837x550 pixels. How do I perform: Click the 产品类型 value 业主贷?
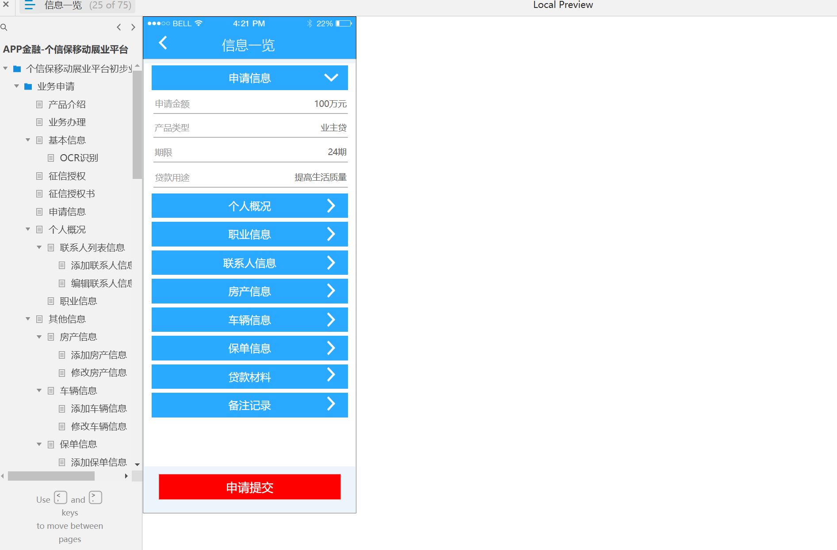(333, 128)
